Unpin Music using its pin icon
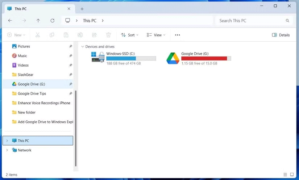Image resolution: width=299 pixels, height=180 pixels. click(71, 56)
